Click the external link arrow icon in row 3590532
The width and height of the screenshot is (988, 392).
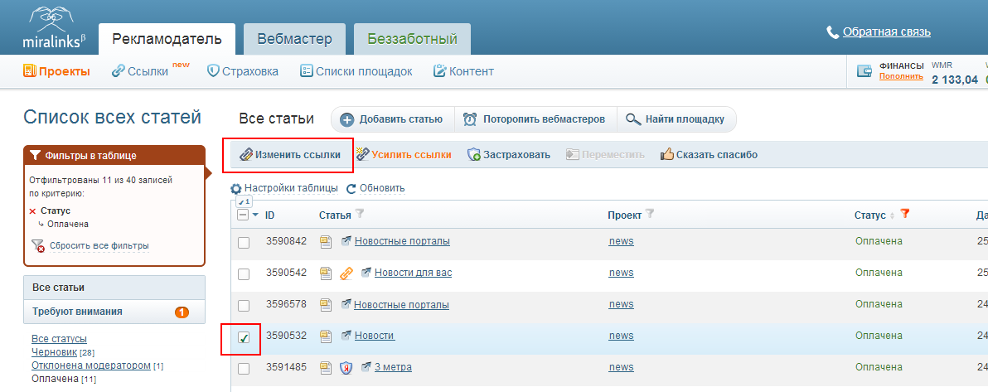[346, 336]
